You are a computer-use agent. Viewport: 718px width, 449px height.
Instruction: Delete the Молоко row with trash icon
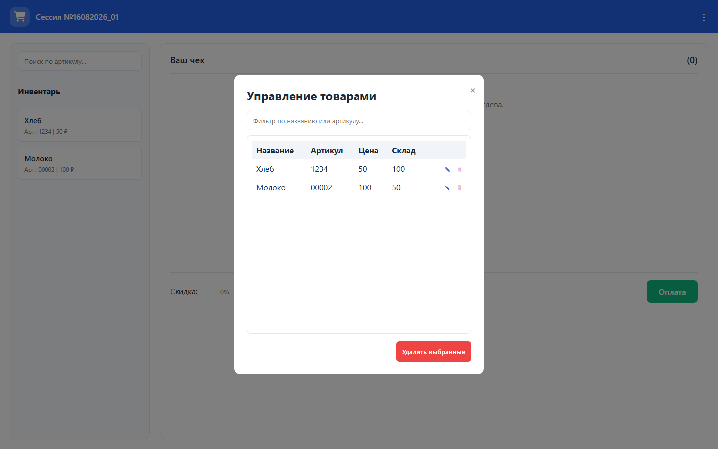point(459,188)
